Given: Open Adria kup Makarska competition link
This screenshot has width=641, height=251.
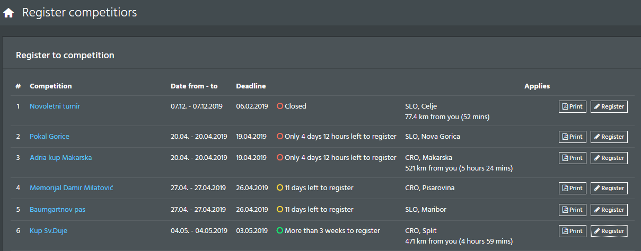Looking at the screenshot, I should (61, 157).
